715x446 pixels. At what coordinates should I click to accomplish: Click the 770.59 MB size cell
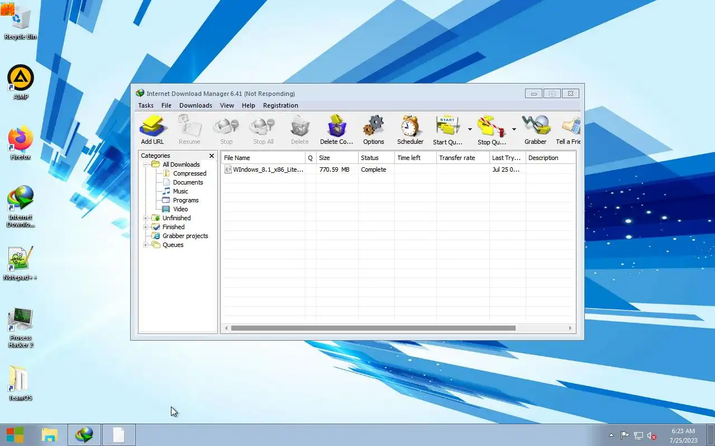(x=334, y=169)
